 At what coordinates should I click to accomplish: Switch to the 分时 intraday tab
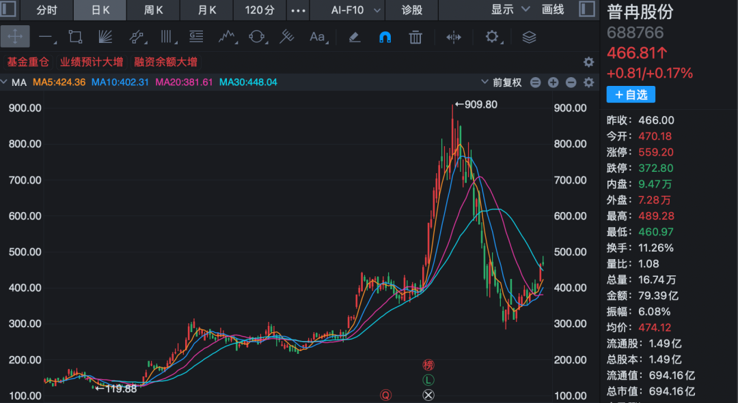46,10
